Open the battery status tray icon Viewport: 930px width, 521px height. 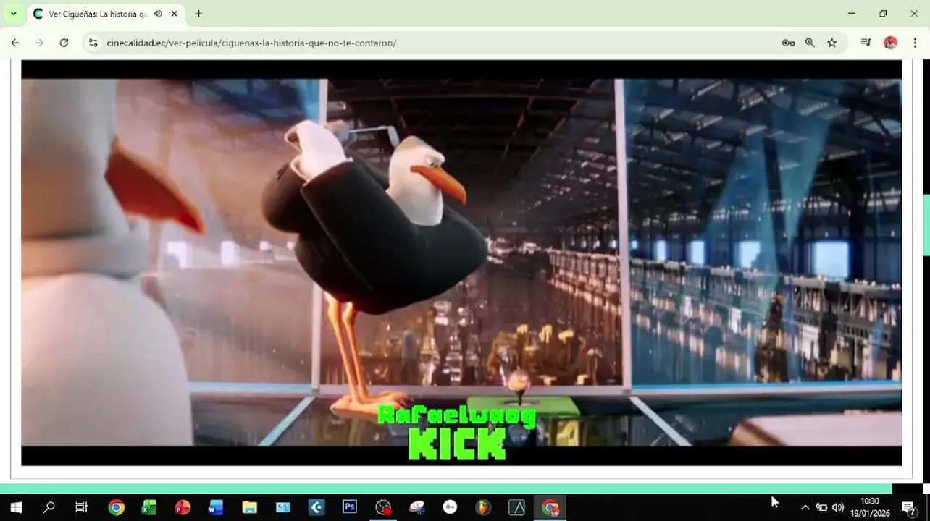(821, 507)
